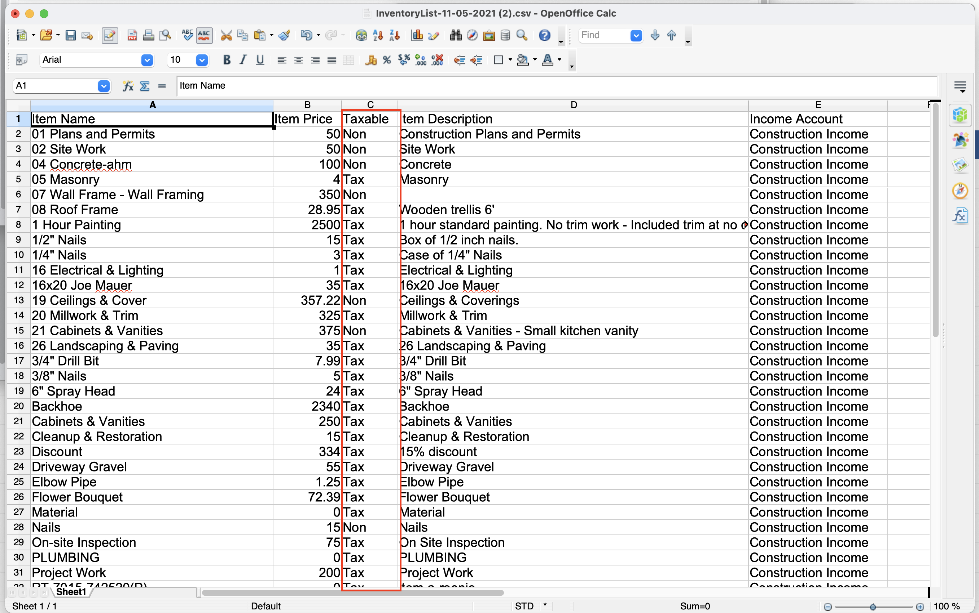Open the New document type dropdown arrow
Image resolution: width=979 pixels, height=613 pixels.
(x=33, y=36)
